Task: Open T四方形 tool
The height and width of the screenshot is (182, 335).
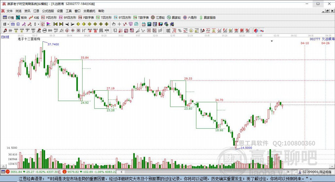Action: (x=104, y=18)
